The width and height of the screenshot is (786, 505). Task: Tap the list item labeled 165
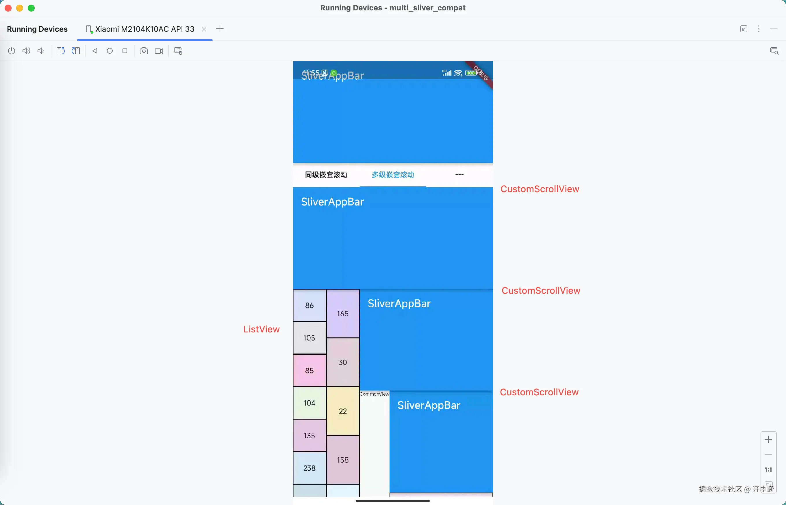point(343,313)
